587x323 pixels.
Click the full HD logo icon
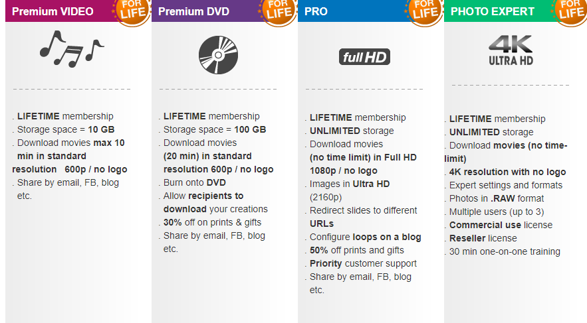pyautogui.click(x=364, y=57)
